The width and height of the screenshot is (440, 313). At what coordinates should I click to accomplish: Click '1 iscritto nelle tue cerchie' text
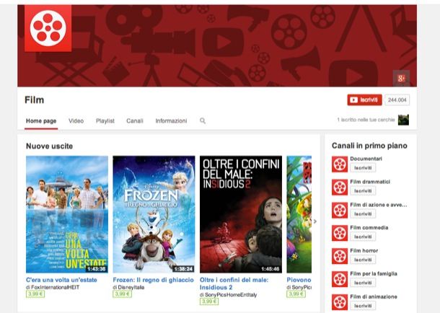[366, 120]
